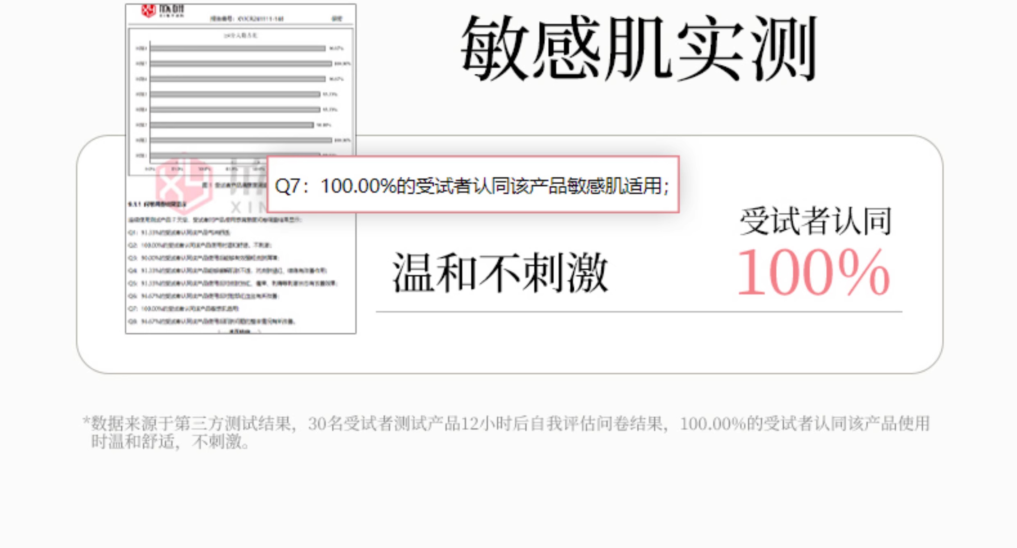Image resolution: width=1017 pixels, height=548 pixels.
Task: Click the 受试者认同 label
Action: [x=815, y=222]
